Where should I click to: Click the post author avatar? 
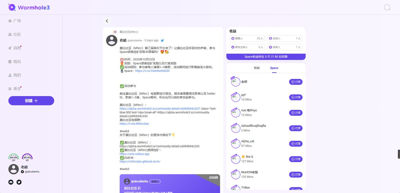(x=112, y=40)
